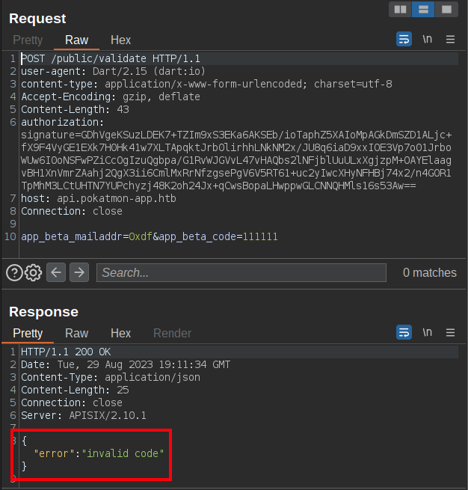Toggle word wrap in Response panel
This screenshot has height=490, width=468.
404,332
